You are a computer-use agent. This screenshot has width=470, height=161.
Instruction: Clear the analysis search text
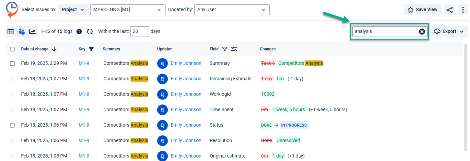coord(422,32)
